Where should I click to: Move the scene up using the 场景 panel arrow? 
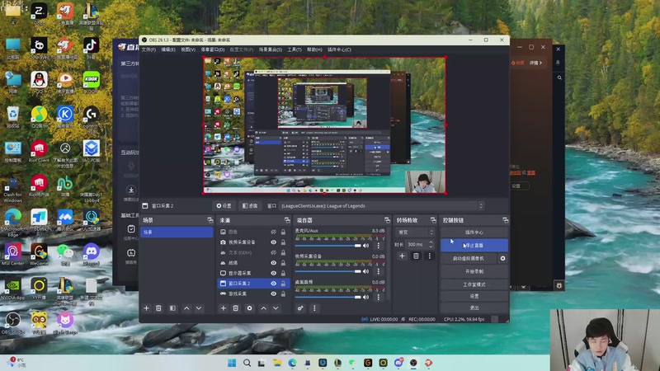pos(186,308)
